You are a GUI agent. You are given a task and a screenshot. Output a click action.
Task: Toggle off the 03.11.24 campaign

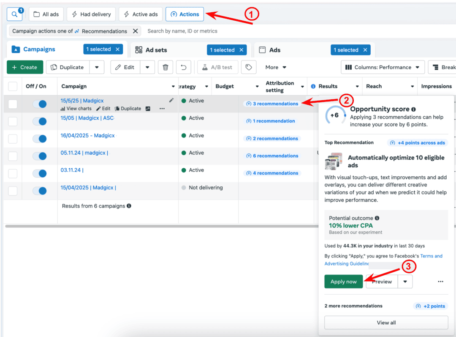(40, 174)
